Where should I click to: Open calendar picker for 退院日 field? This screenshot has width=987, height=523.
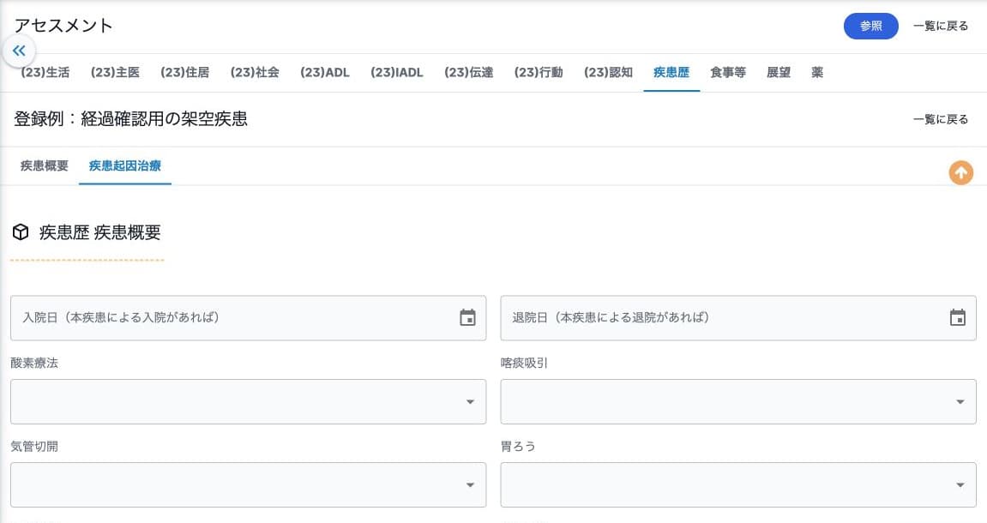(x=957, y=318)
